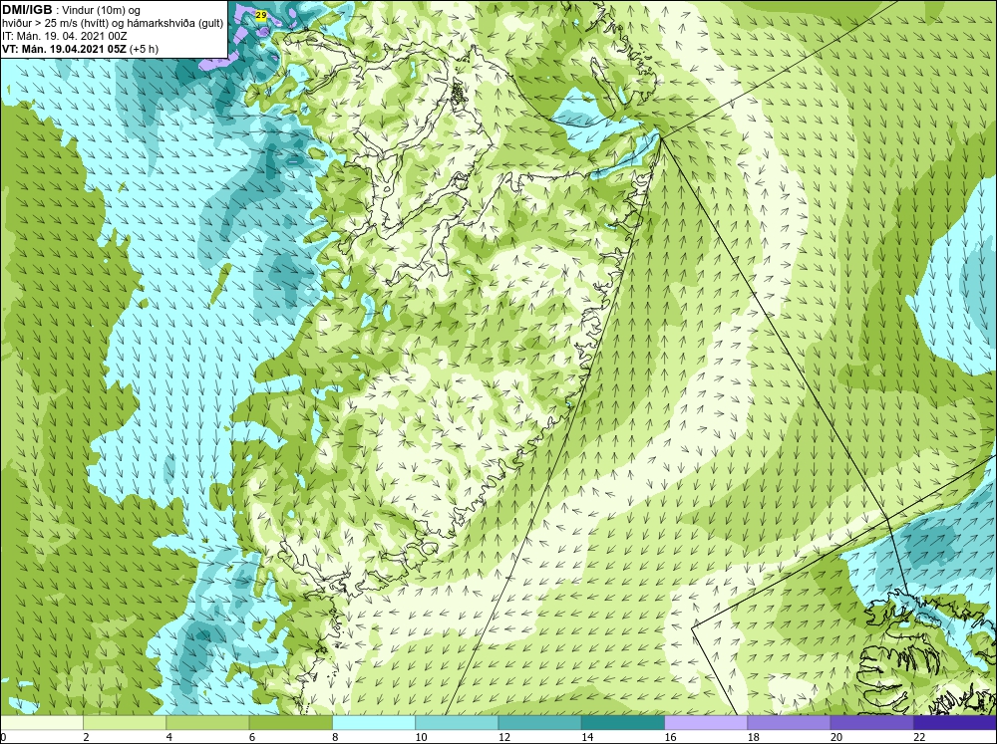The width and height of the screenshot is (997, 744).
Task: Click the 'IT: Mán. 19. 04. 2021 00Z' line
Action: pos(64,36)
